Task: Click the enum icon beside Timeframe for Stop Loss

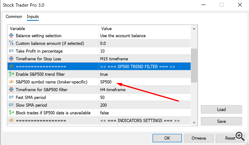Action: coord(11,59)
